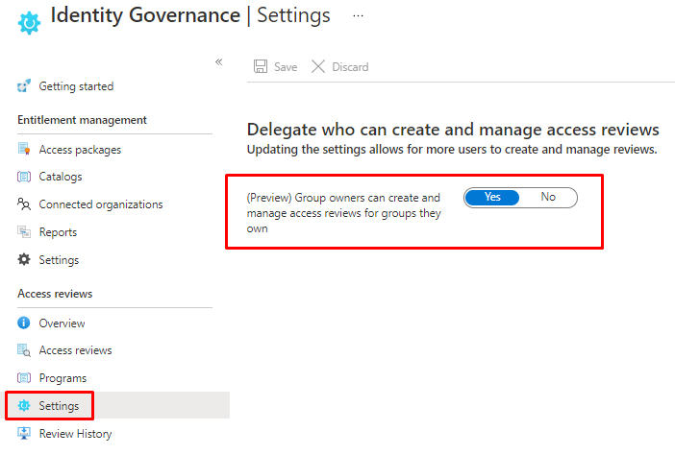Click the Programs icon in sidebar
This screenshot has width=675, height=455.
click(x=24, y=378)
